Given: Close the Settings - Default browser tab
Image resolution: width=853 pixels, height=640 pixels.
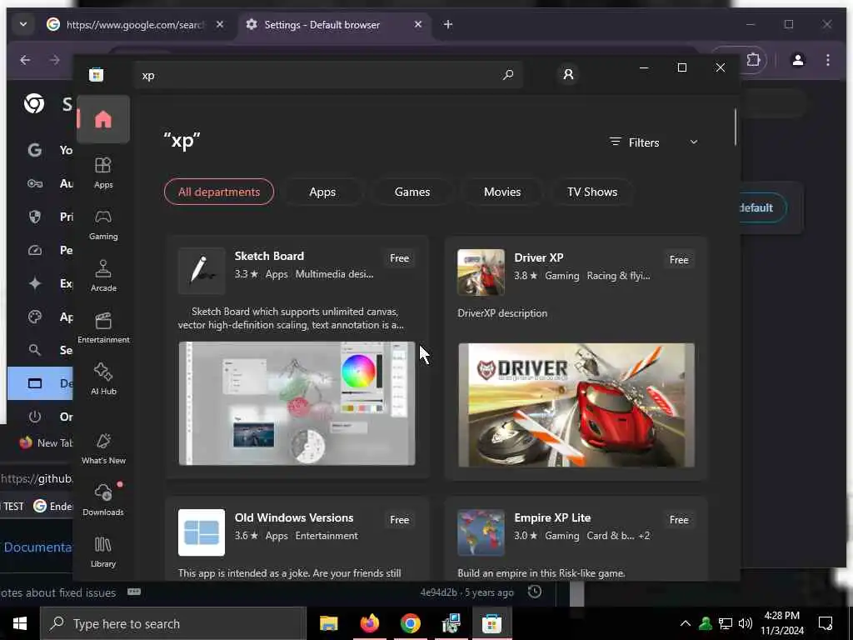Looking at the screenshot, I should [418, 24].
